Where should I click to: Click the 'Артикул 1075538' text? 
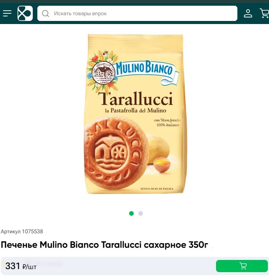point(22,231)
